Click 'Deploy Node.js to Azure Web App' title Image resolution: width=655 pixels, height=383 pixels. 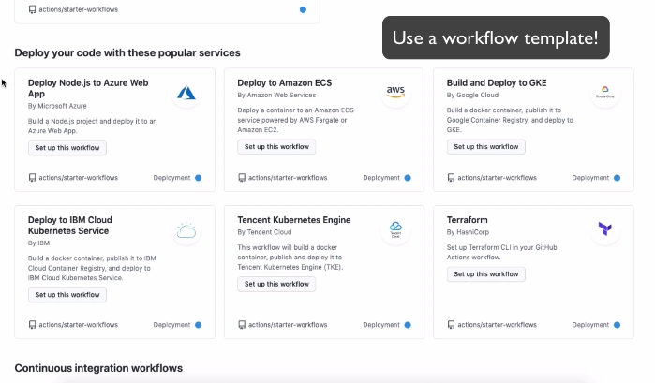coord(88,88)
